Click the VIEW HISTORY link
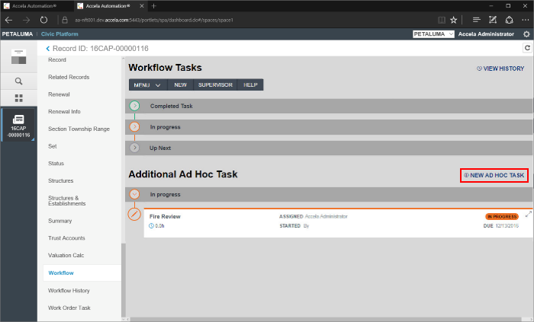This screenshot has height=322, width=534. tap(500, 69)
